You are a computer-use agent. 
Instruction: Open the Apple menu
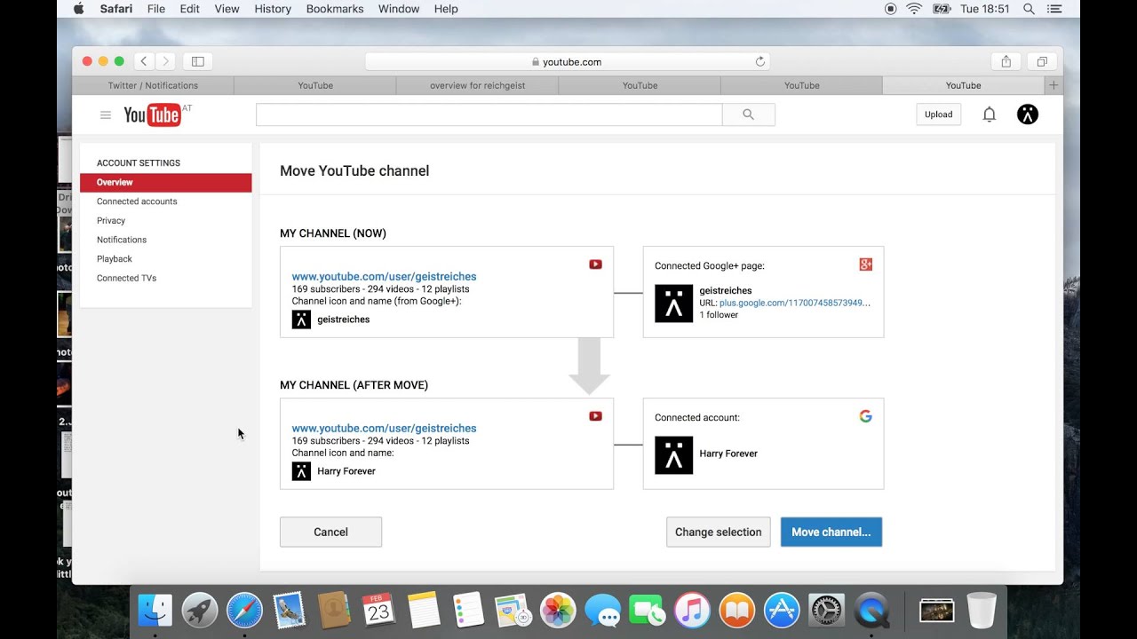pos(78,9)
